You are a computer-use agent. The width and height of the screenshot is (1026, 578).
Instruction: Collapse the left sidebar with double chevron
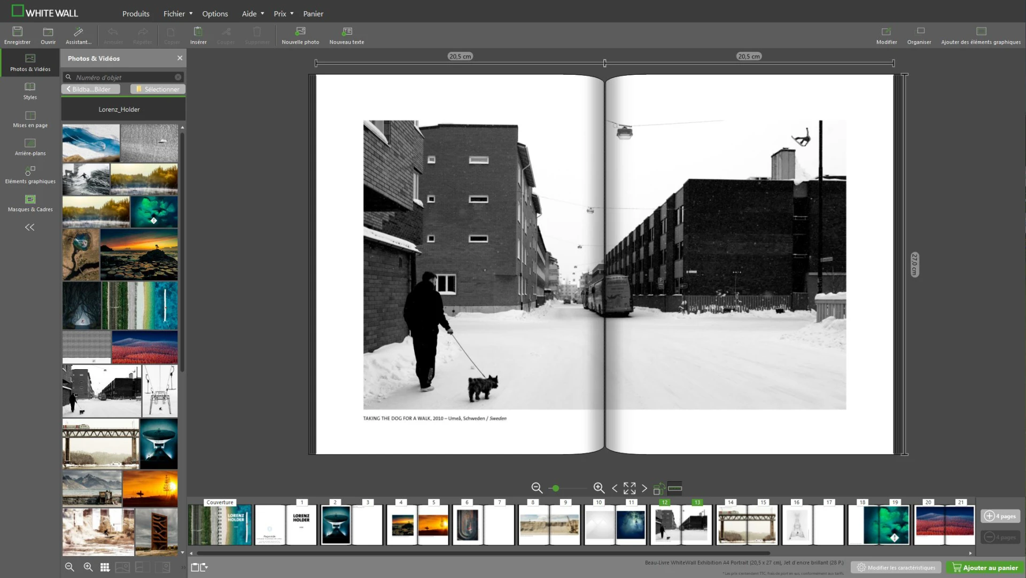(x=30, y=228)
